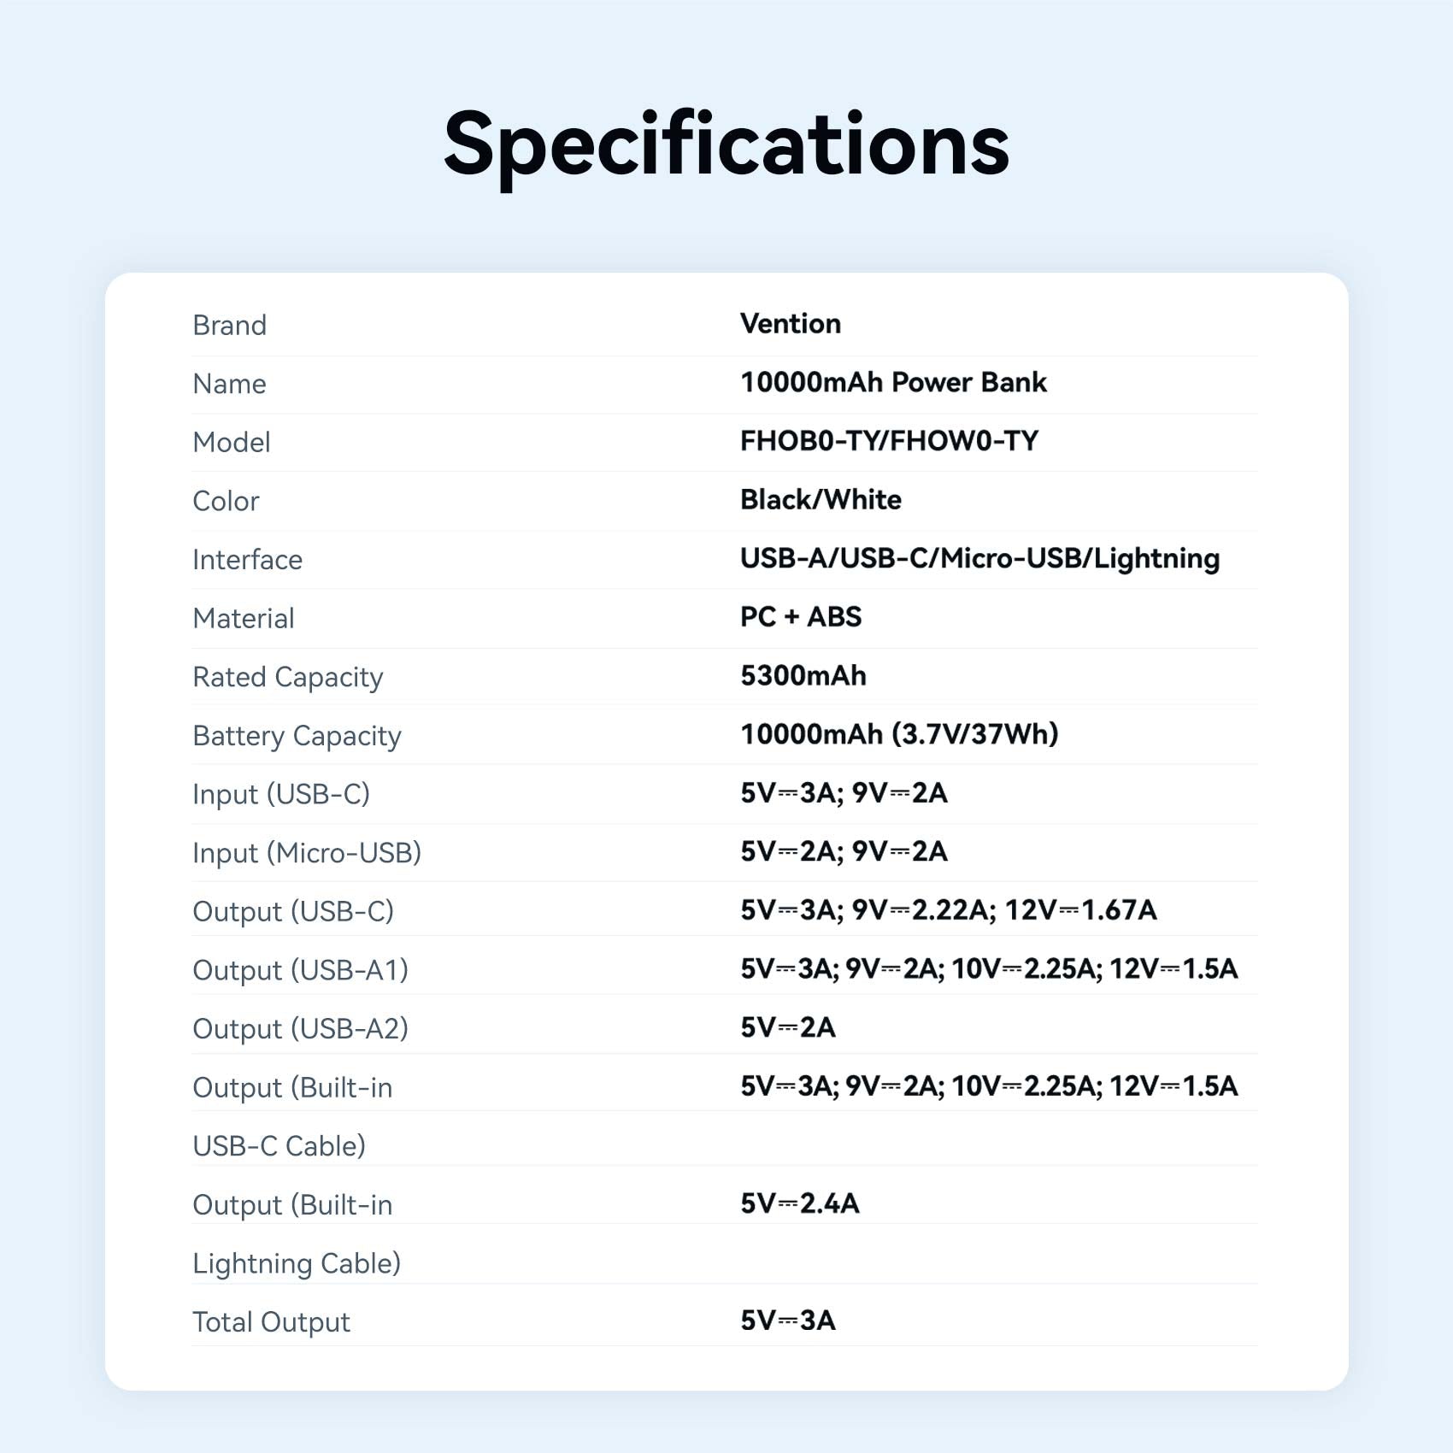
Task: Click the 5V⎓2.4A Lightning cable output value
Action: point(799,1203)
